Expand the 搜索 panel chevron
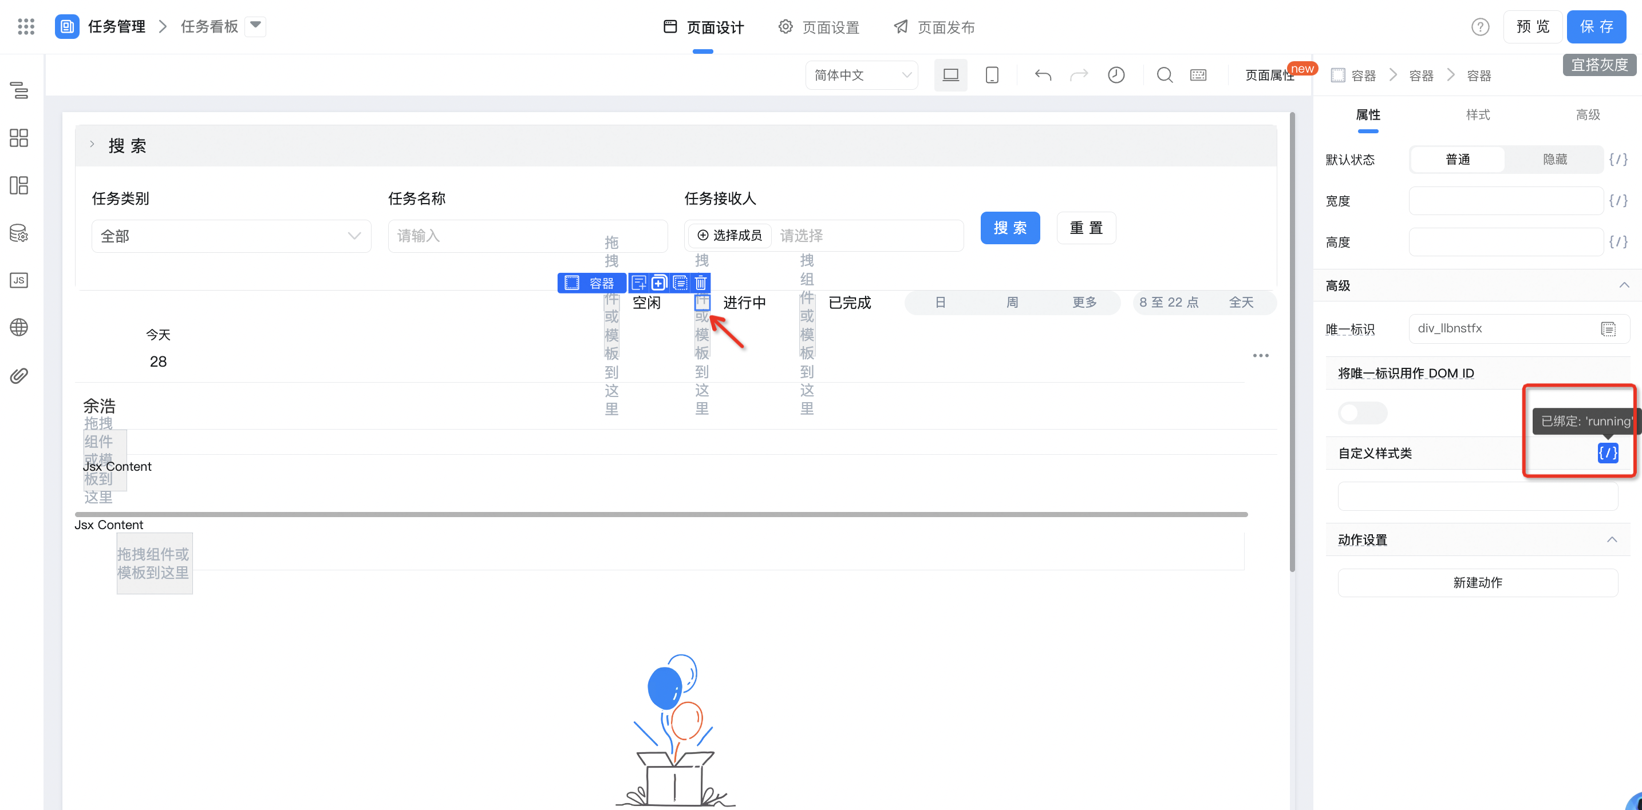 coord(92,145)
